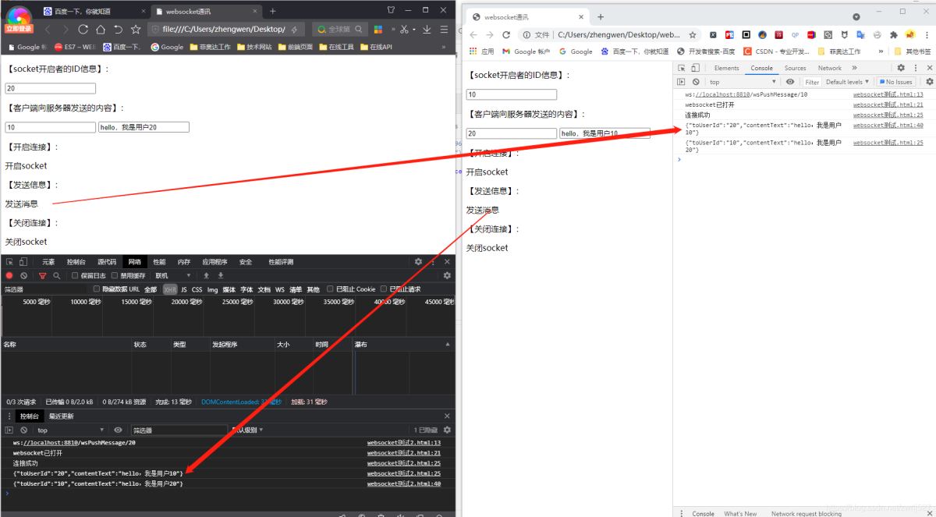Switch to 控制台 tab in top DevTools bar
The width and height of the screenshot is (936, 517).
(76, 262)
